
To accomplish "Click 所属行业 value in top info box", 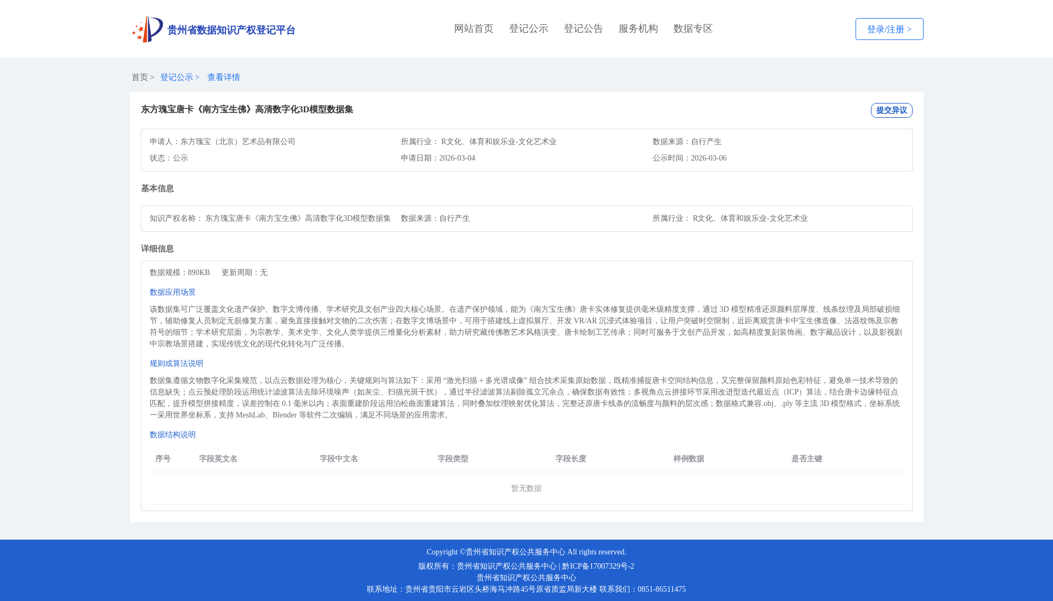I will click(x=499, y=142).
